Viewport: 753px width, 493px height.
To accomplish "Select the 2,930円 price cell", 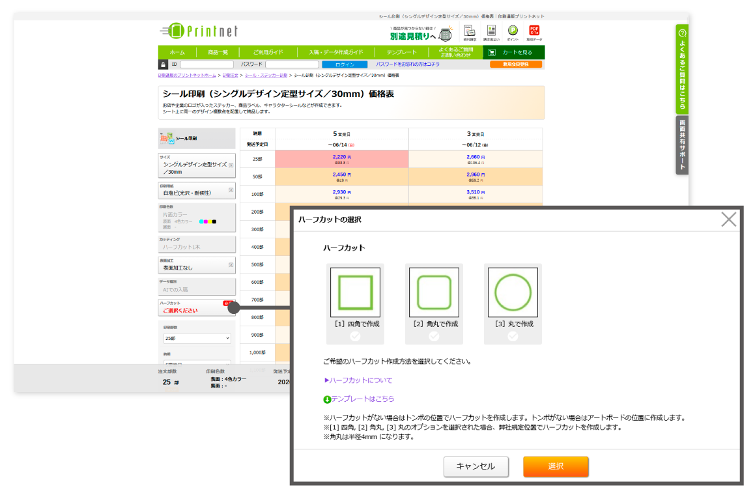I will (342, 194).
